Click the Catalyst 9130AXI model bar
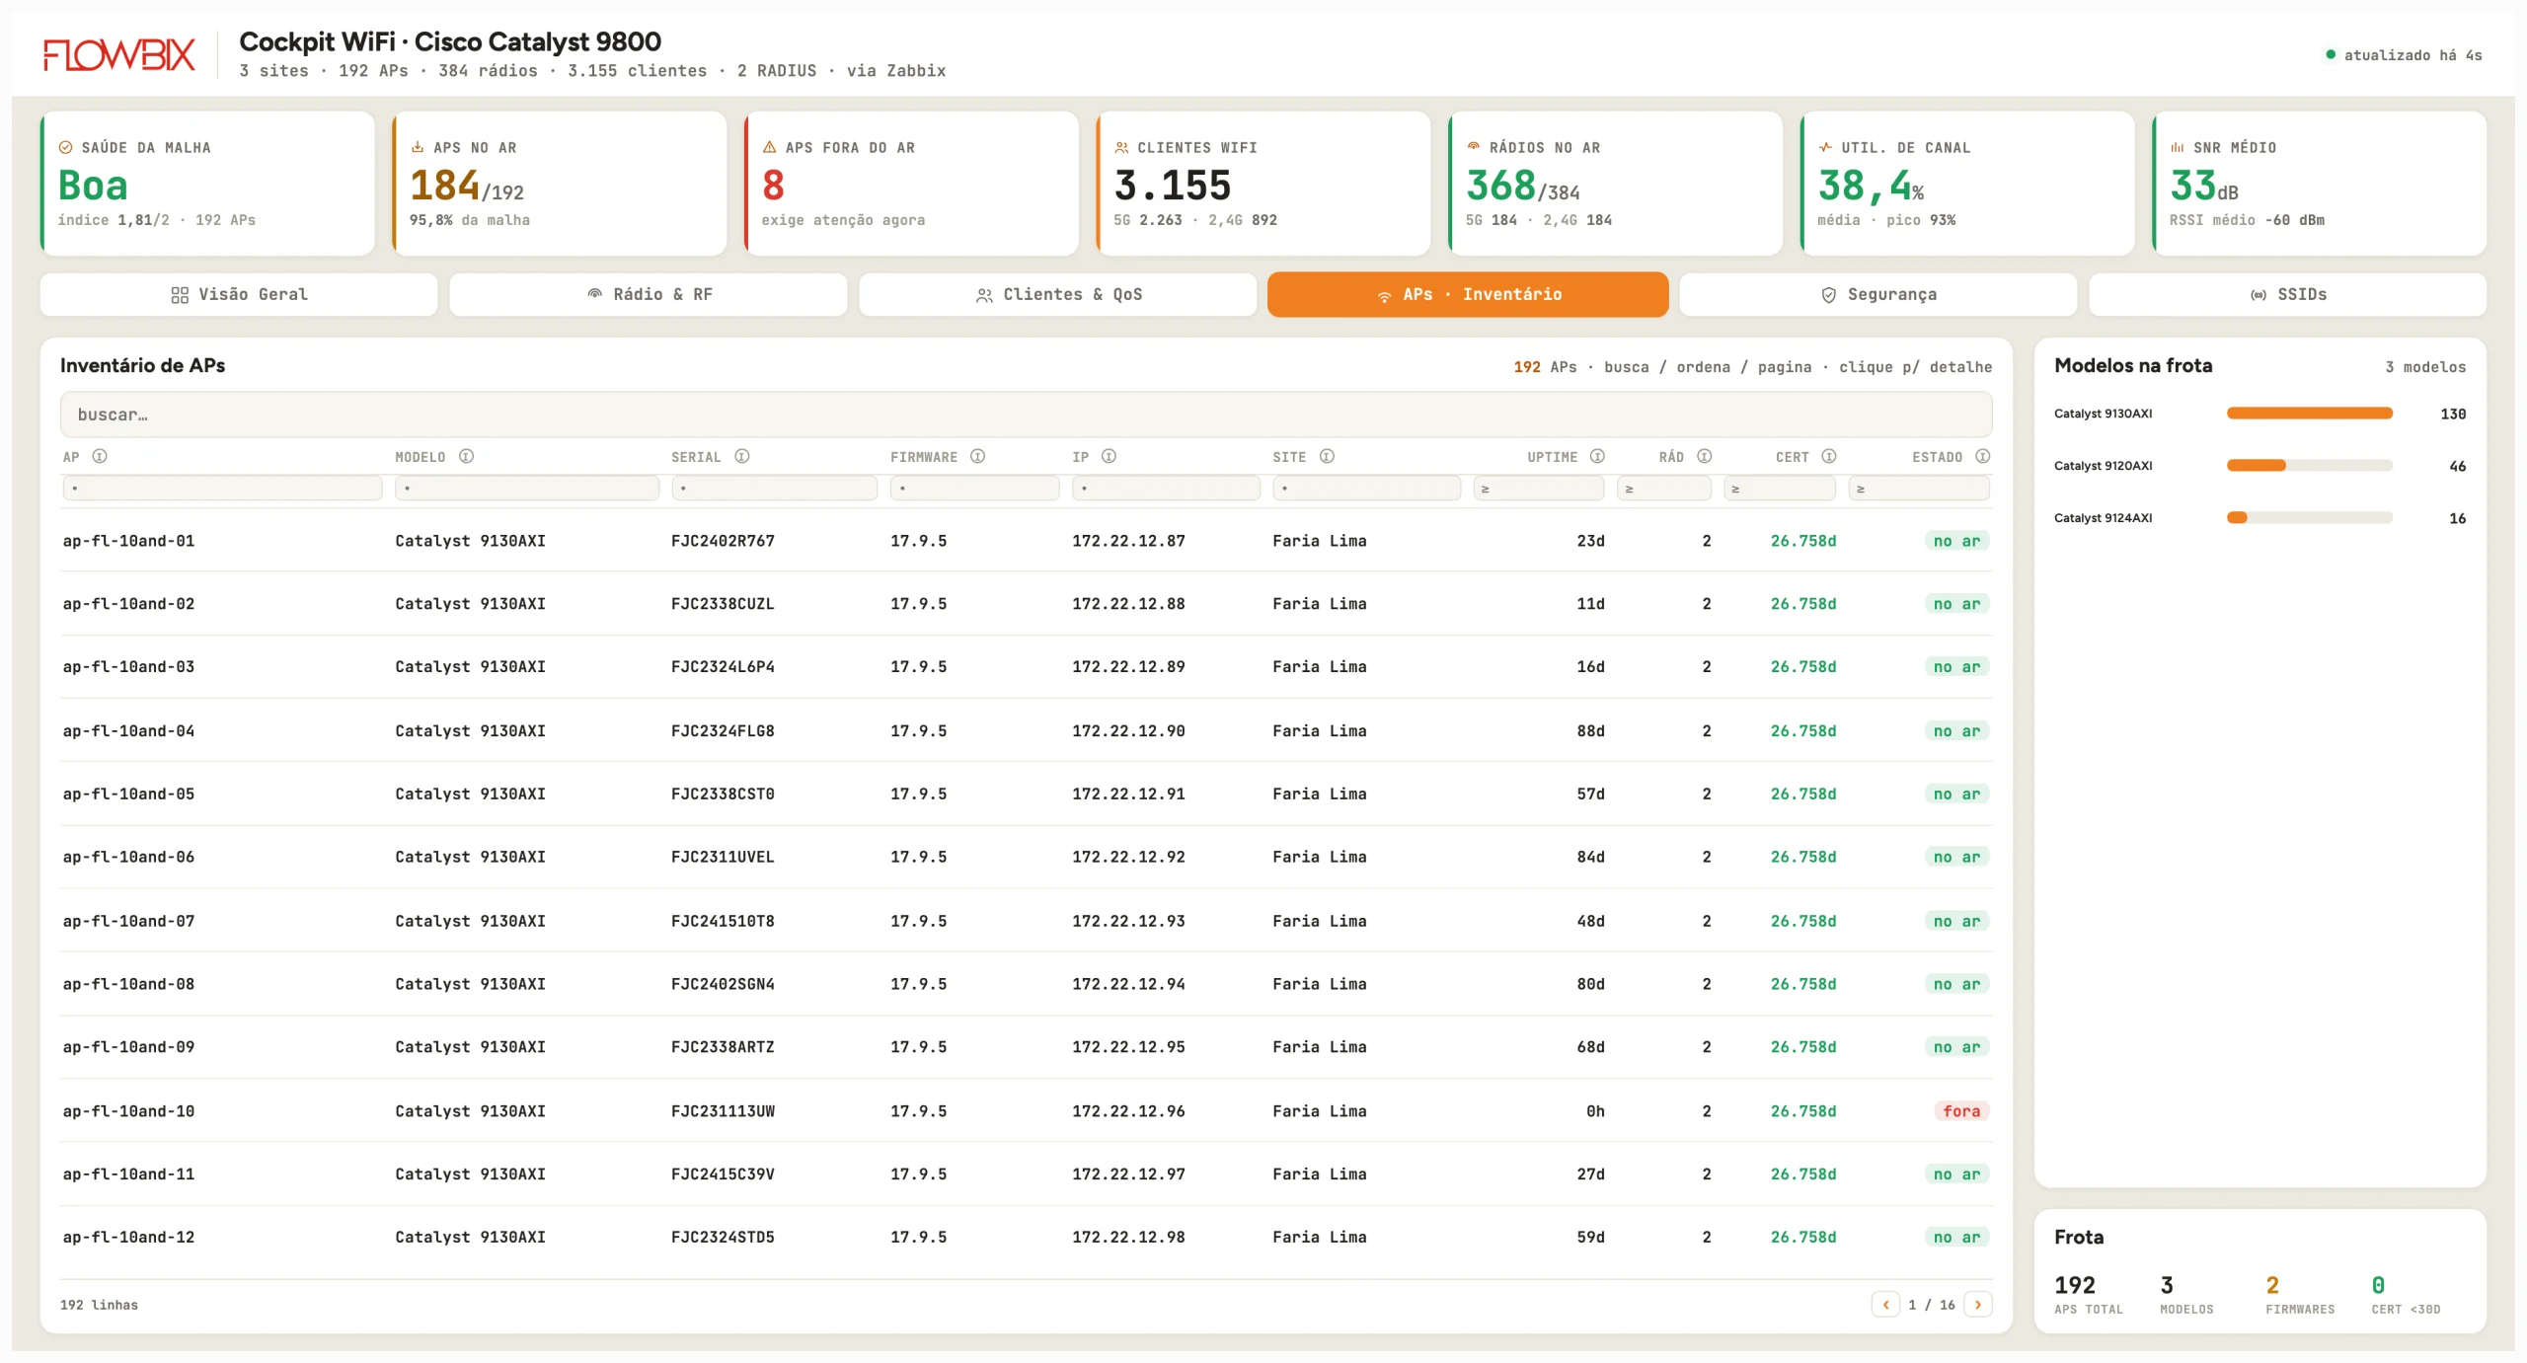 [x=2309, y=414]
